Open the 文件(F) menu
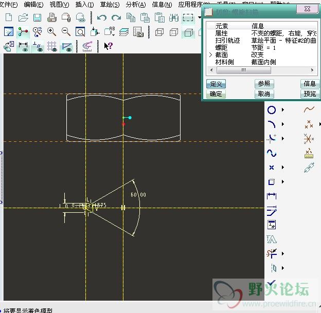The image size is (321, 313). (9, 4)
